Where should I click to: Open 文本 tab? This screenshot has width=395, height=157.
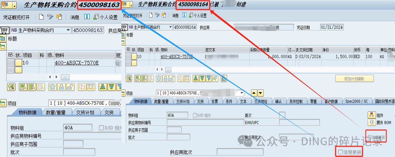point(243,101)
